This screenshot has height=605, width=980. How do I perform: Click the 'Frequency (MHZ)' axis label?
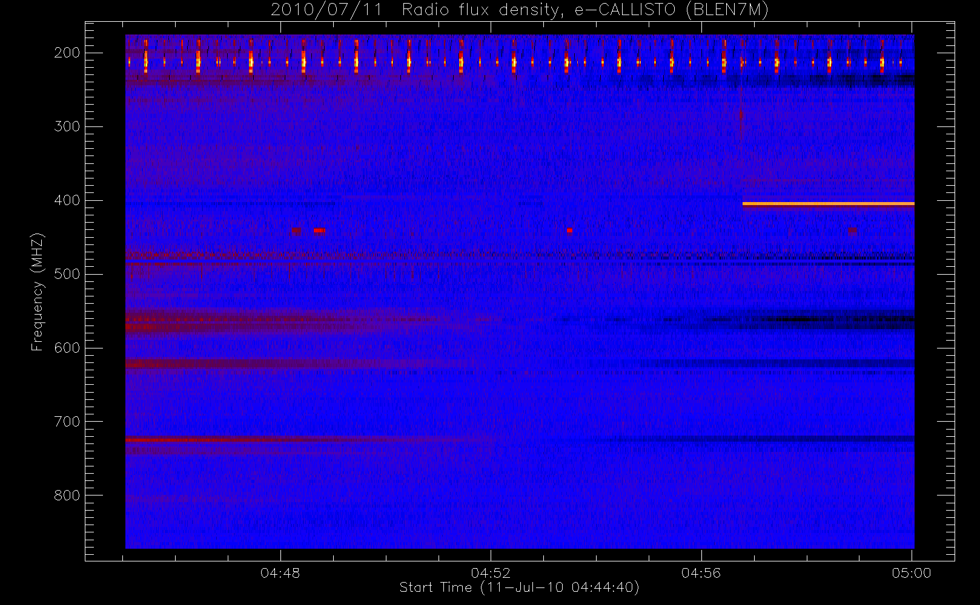tap(38, 291)
